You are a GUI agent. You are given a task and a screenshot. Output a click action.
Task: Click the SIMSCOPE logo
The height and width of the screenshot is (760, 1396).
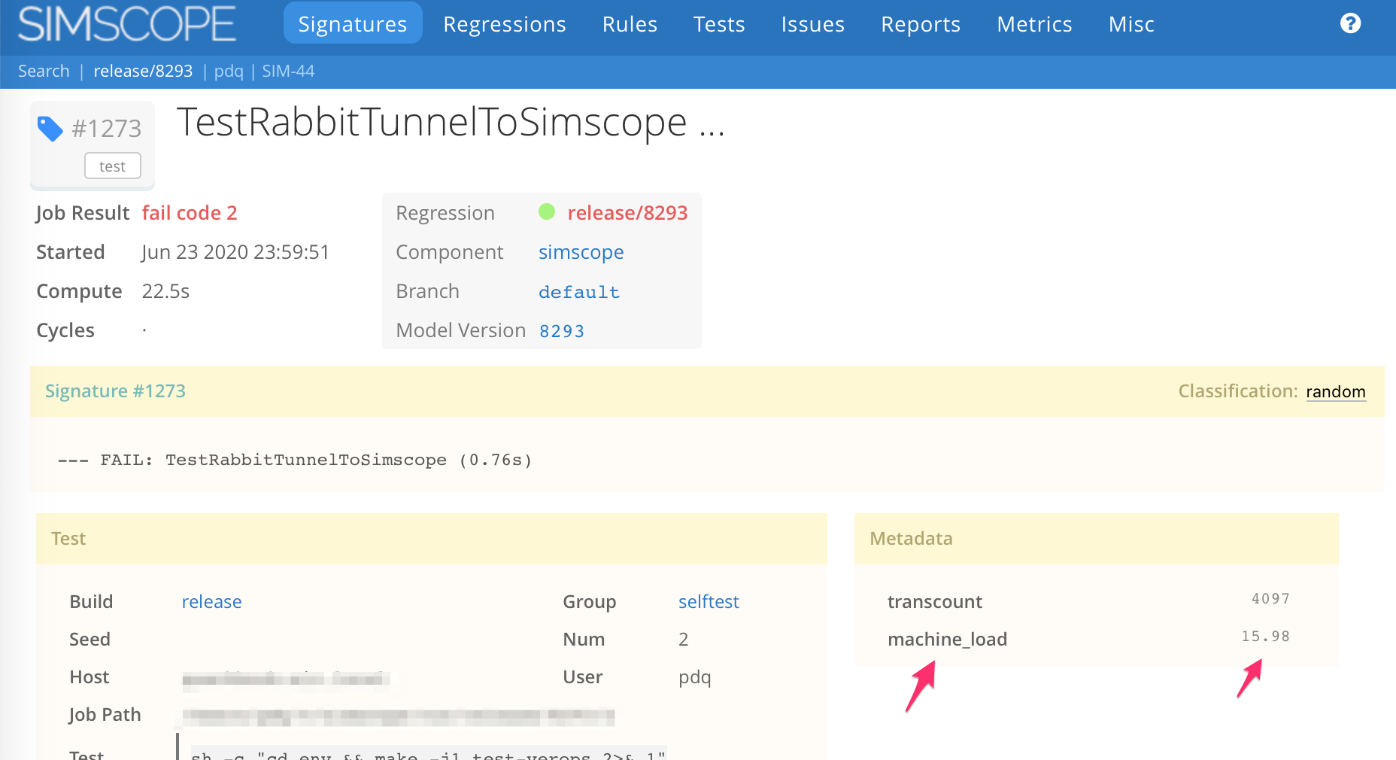pyautogui.click(x=127, y=23)
